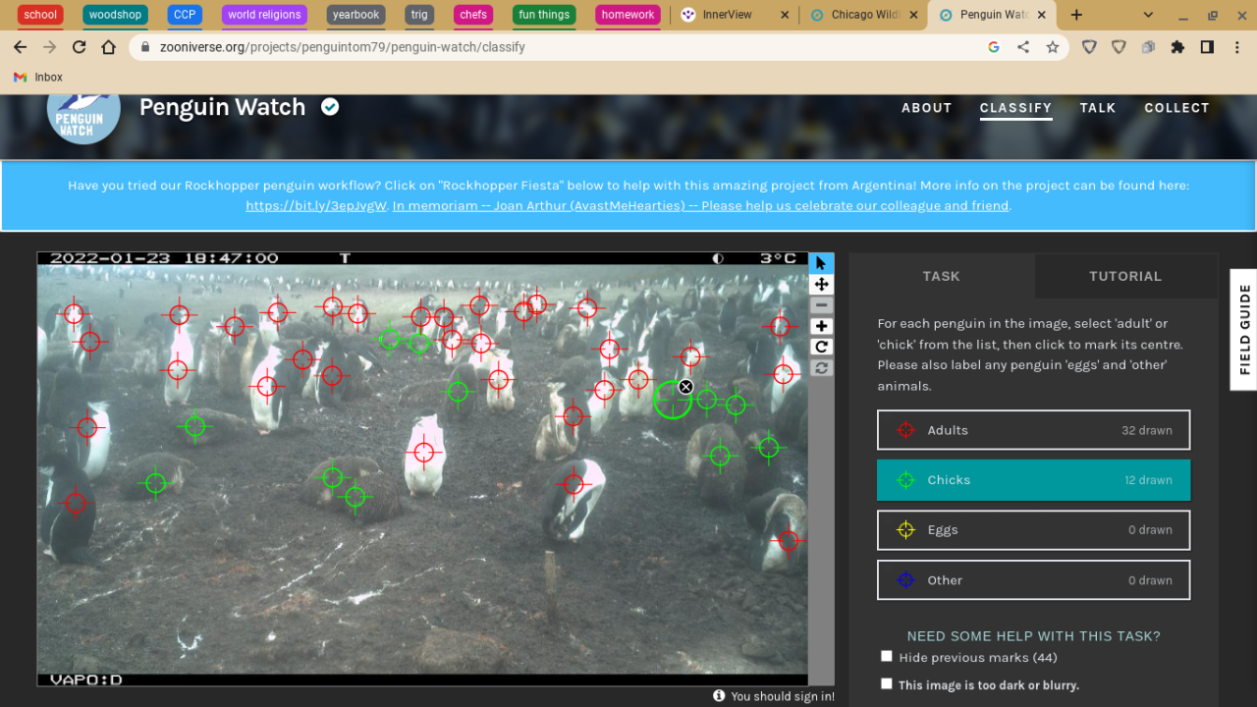Expand the 'homework' tab group
This screenshot has width=1257, height=707.
[628, 15]
